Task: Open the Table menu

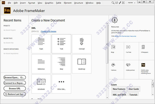Action: click(59, 3)
